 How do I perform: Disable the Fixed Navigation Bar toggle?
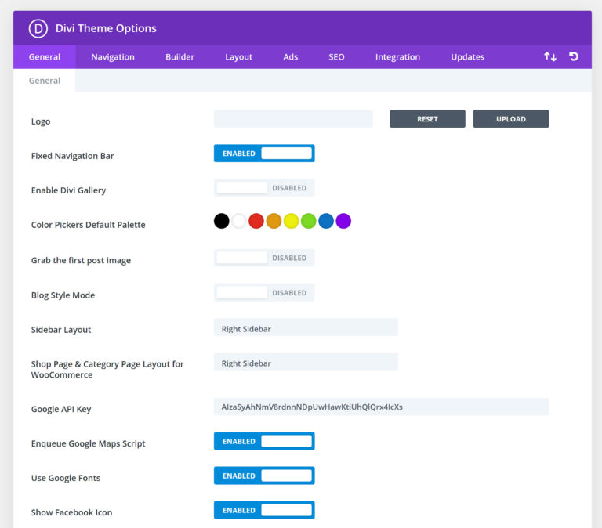[x=264, y=153]
